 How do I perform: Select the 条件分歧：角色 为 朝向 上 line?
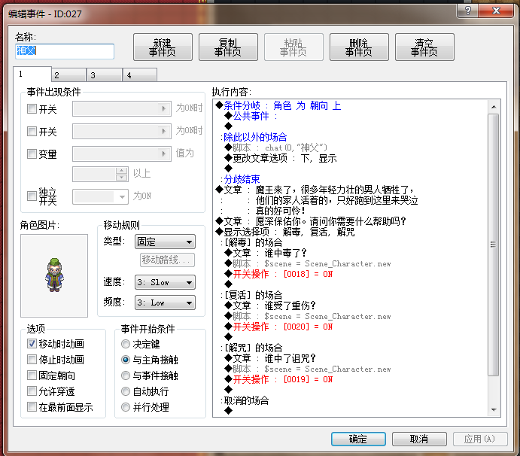(x=278, y=106)
